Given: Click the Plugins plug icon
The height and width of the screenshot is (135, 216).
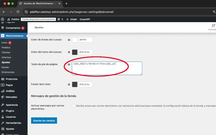Looking at the screenshot, I should pyautogui.click(x=3, y=111).
